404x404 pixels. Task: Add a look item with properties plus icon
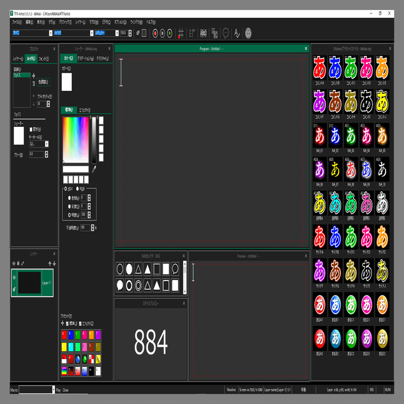click(34, 76)
